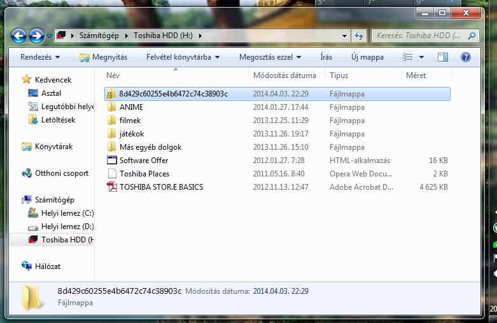Select Helyi lemez (C:) in sidebar

click(x=67, y=213)
